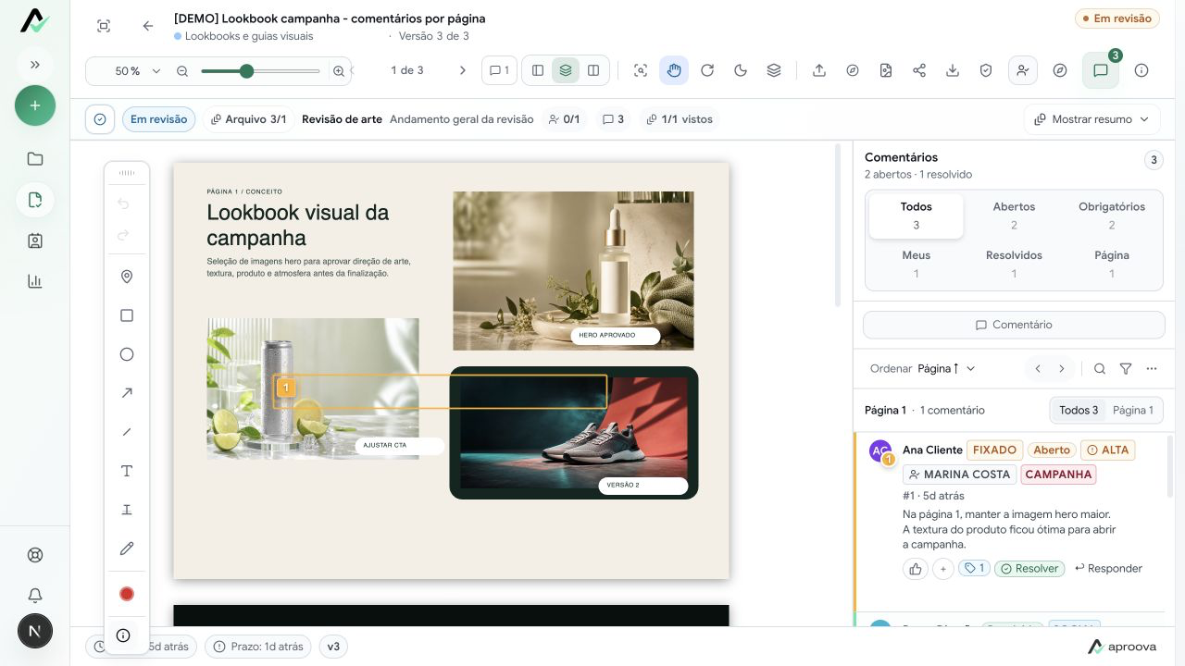Viewport: 1185px width, 666px height.
Task: Click the green plus create button
Action: coord(35,105)
